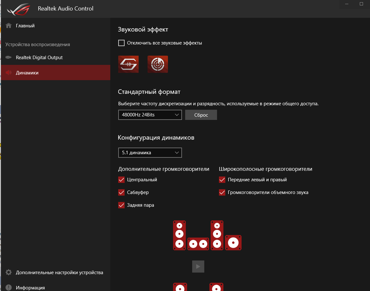Uncheck the Сабвуфер checkbox

tap(121, 192)
